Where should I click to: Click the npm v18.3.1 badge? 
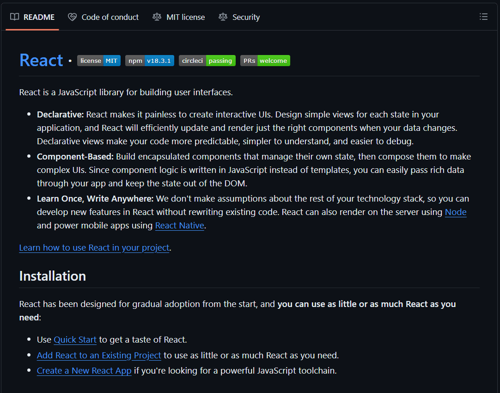[x=150, y=61]
